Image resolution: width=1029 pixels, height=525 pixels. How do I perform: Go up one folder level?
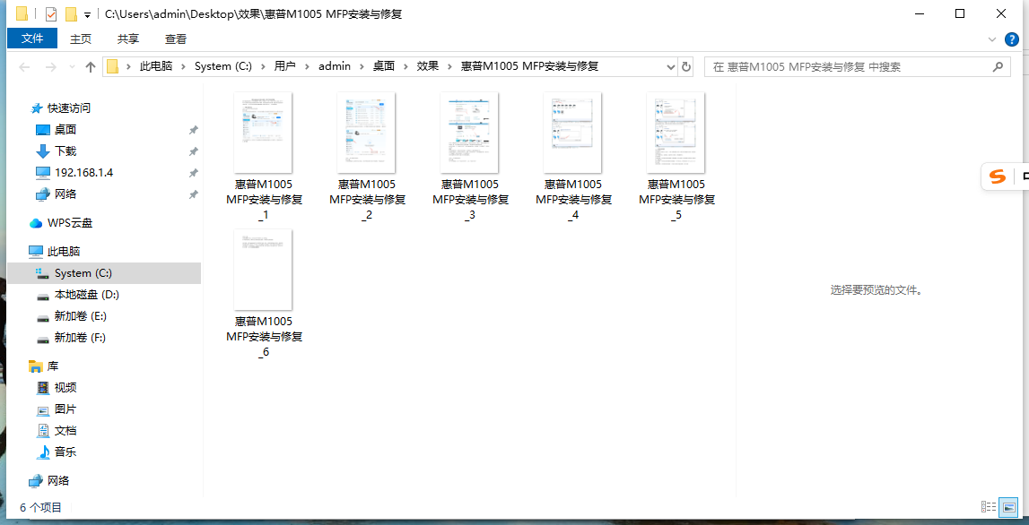[91, 66]
